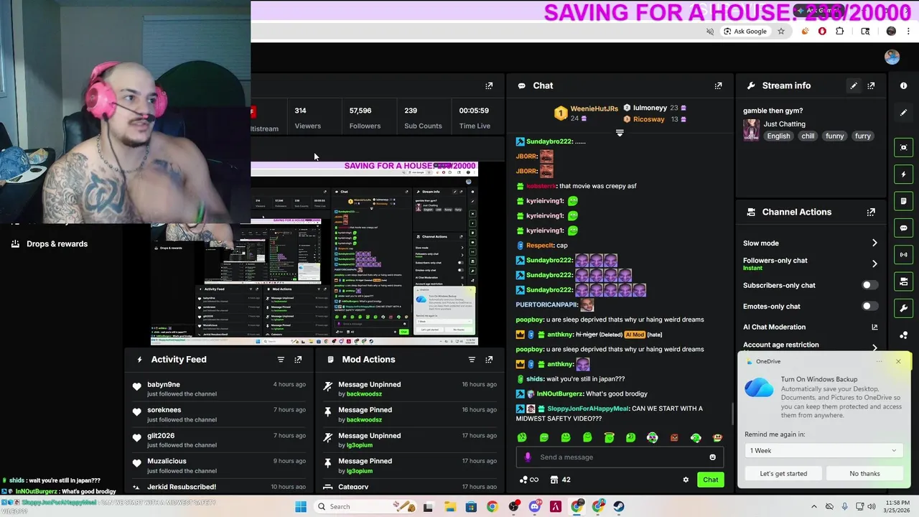Open info icon in right sidebar

point(903,85)
